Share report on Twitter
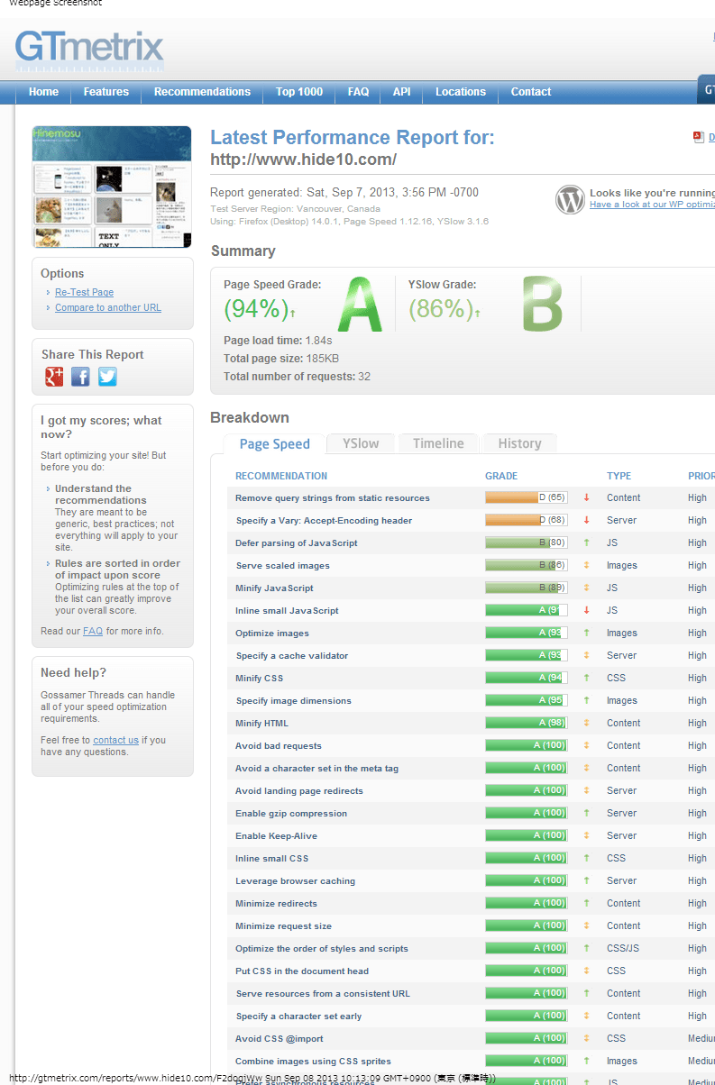 (107, 377)
